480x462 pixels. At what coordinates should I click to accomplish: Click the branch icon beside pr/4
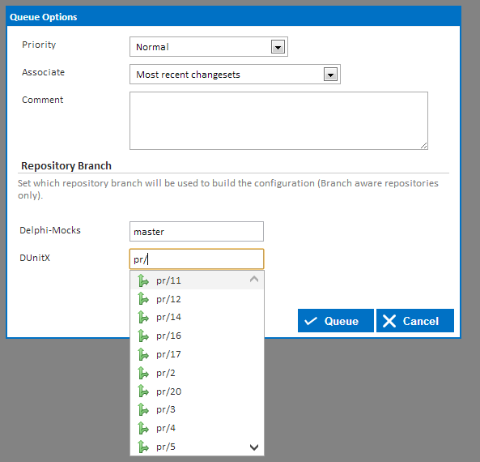point(142,428)
